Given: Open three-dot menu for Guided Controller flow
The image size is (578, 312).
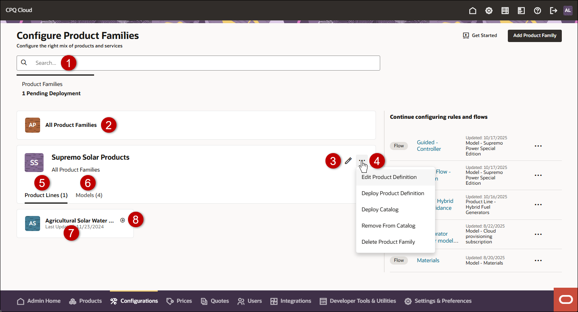Looking at the screenshot, I should pyautogui.click(x=538, y=146).
